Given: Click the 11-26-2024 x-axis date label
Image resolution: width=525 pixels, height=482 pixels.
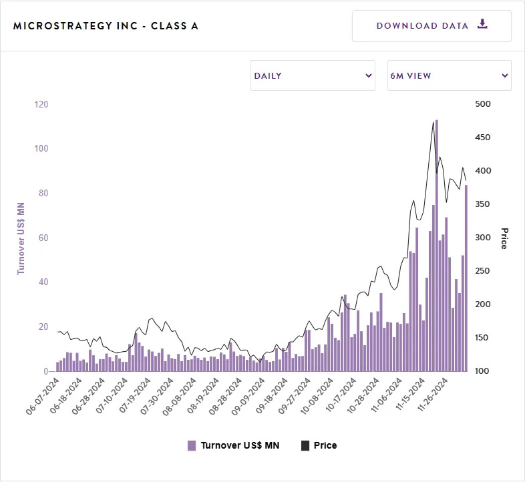Looking at the screenshot, I should click(x=431, y=396).
